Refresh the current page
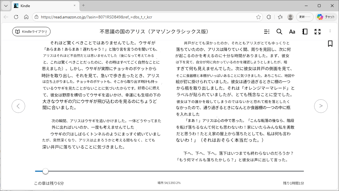This screenshot has width=339, height=191. 16,17
